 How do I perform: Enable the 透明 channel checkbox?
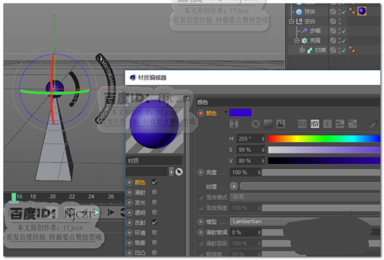[x=154, y=213]
